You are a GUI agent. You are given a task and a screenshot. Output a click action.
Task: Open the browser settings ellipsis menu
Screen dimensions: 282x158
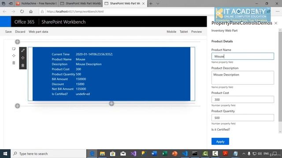click(278, 11)
